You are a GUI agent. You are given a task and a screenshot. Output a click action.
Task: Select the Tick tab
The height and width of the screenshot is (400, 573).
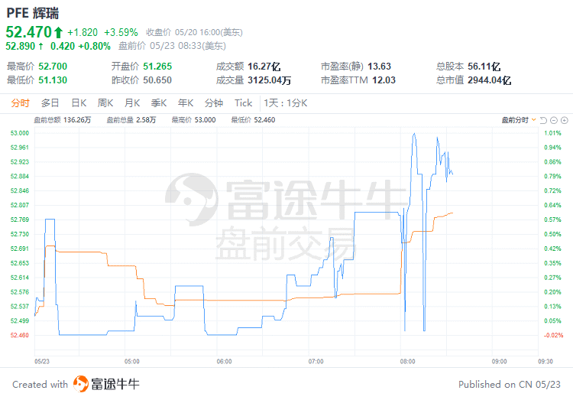point(244,103)
